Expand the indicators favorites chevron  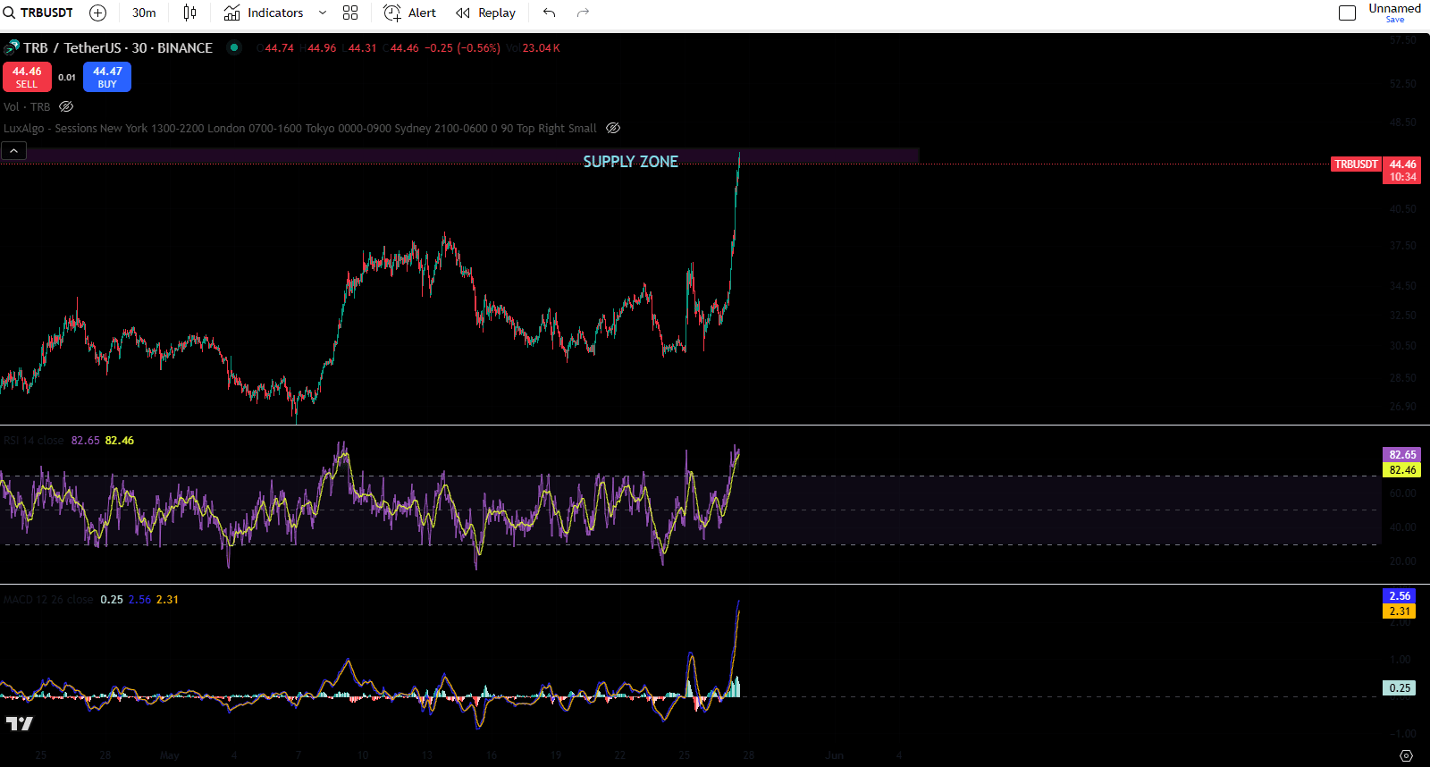tap(323, 13)
